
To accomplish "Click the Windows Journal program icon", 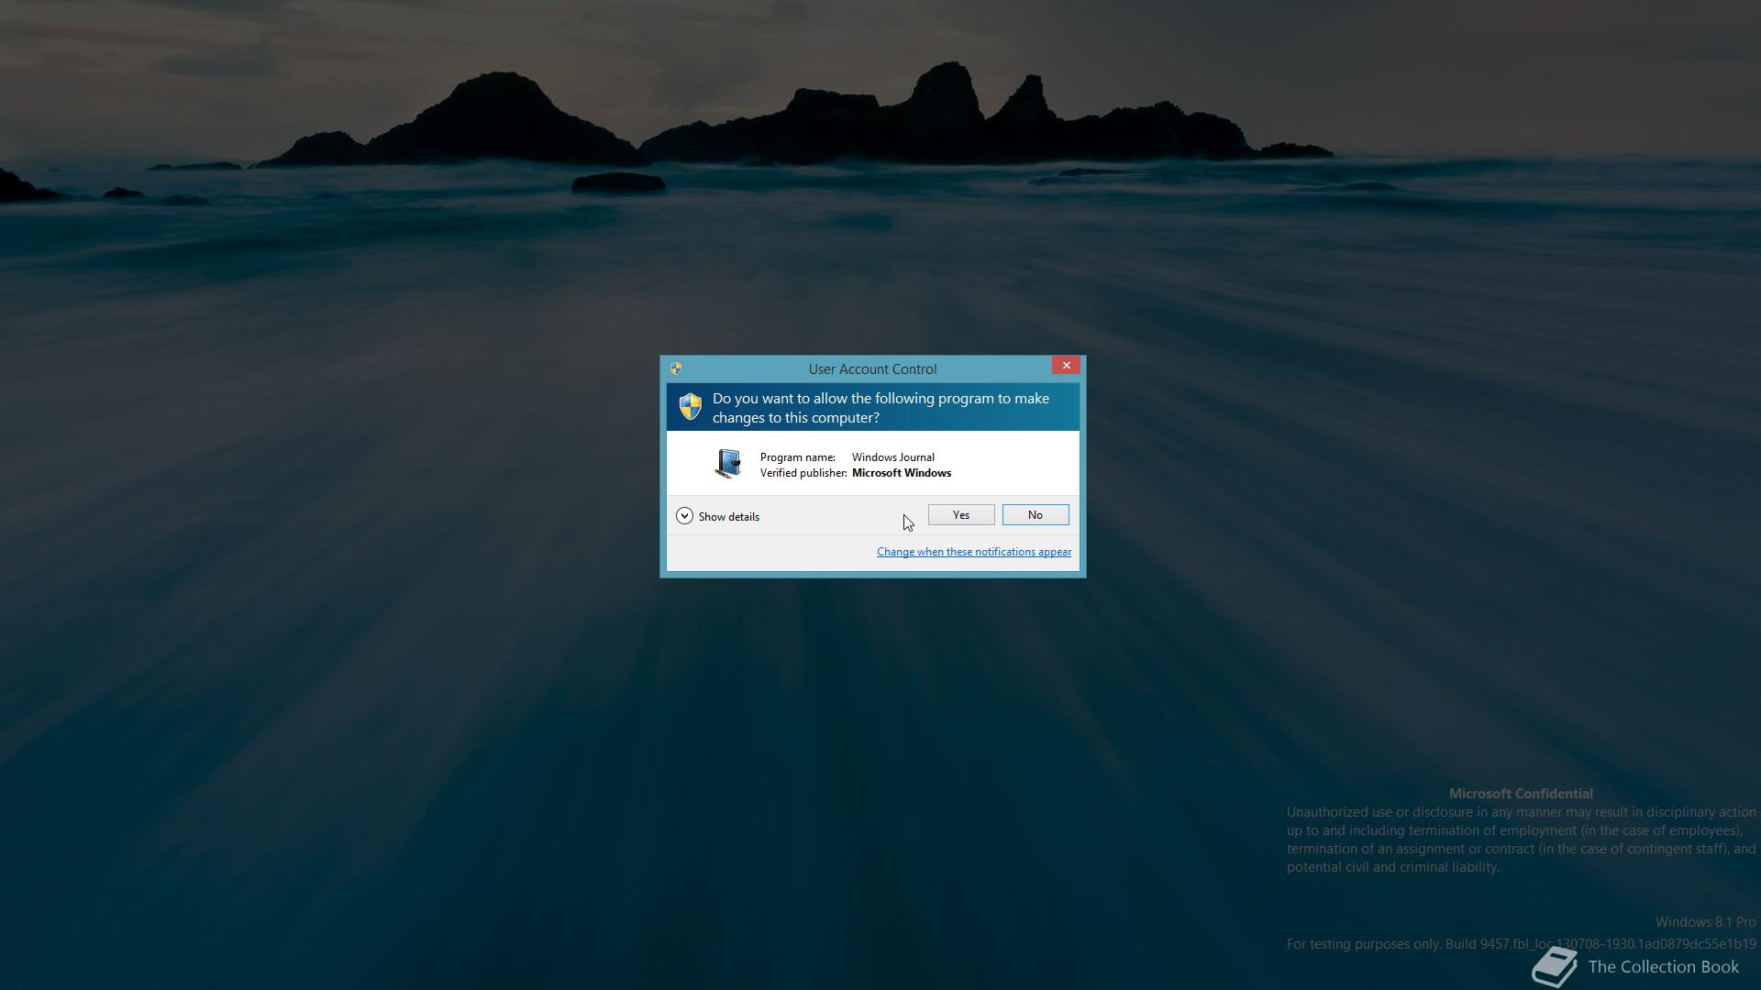I will click(728, 464).
